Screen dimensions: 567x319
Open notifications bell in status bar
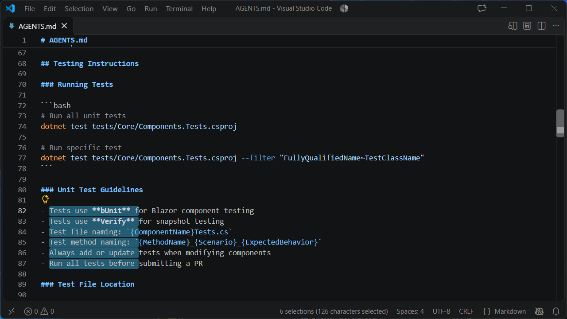pos(556,311)
